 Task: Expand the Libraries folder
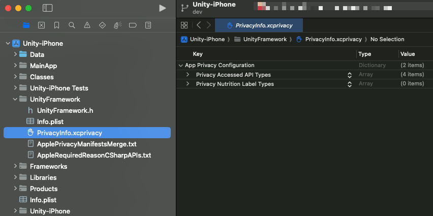coord(15,177)
